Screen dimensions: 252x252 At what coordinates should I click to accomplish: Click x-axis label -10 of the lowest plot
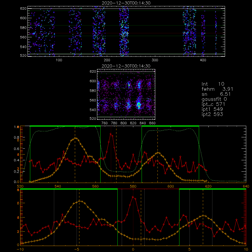coord(20,249)
